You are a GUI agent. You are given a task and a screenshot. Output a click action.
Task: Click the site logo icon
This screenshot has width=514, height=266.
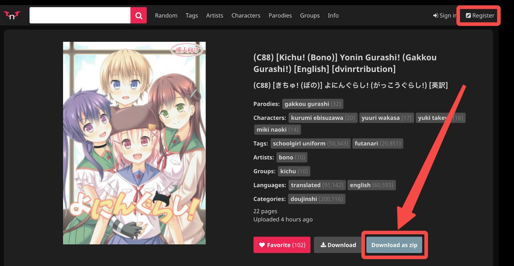tap(12, 15)
